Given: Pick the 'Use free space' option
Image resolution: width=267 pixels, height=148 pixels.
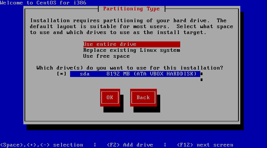Looking at the screenshot, I should 106,56.
